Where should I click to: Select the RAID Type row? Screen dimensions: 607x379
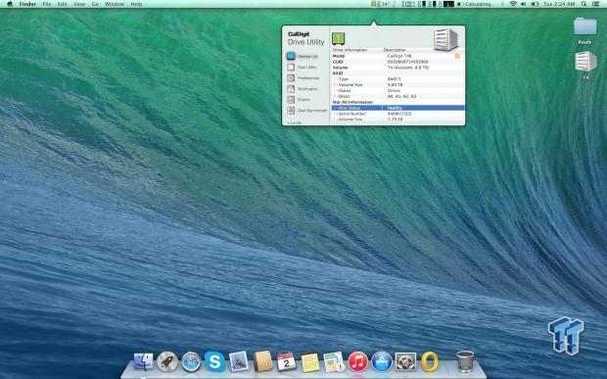[397, 79]
